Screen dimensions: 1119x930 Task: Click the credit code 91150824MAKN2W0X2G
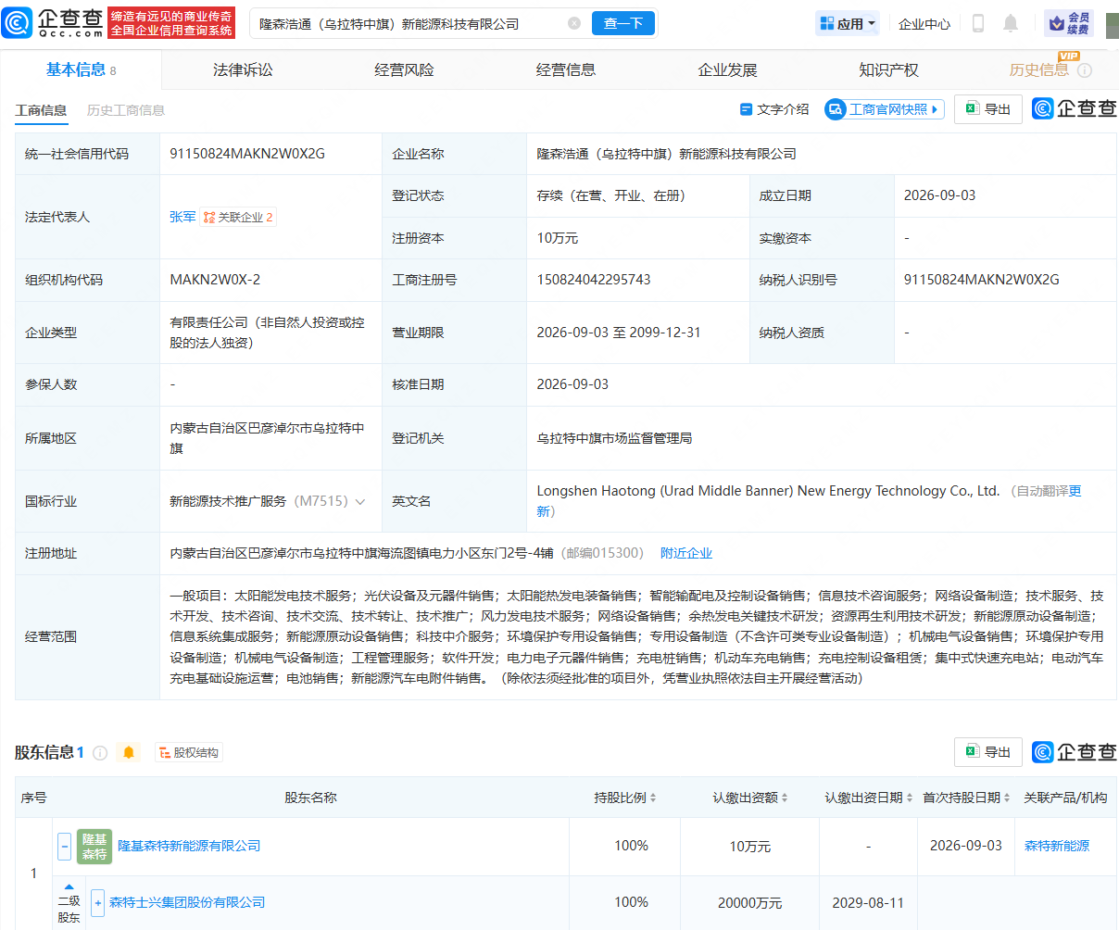[247, 154]
